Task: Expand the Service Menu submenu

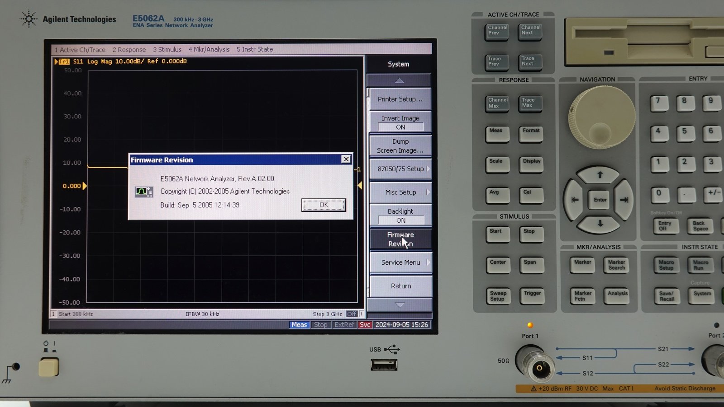Action: click(x=400, y=262)
